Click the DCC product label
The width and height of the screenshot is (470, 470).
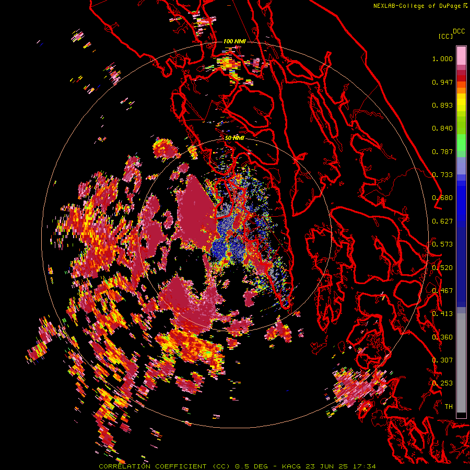tap(459, 31)
